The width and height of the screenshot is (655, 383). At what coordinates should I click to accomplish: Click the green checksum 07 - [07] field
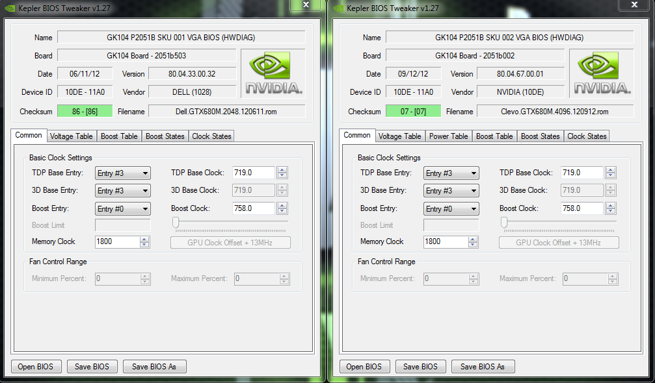pyautogui.click(x=413, y=111)
